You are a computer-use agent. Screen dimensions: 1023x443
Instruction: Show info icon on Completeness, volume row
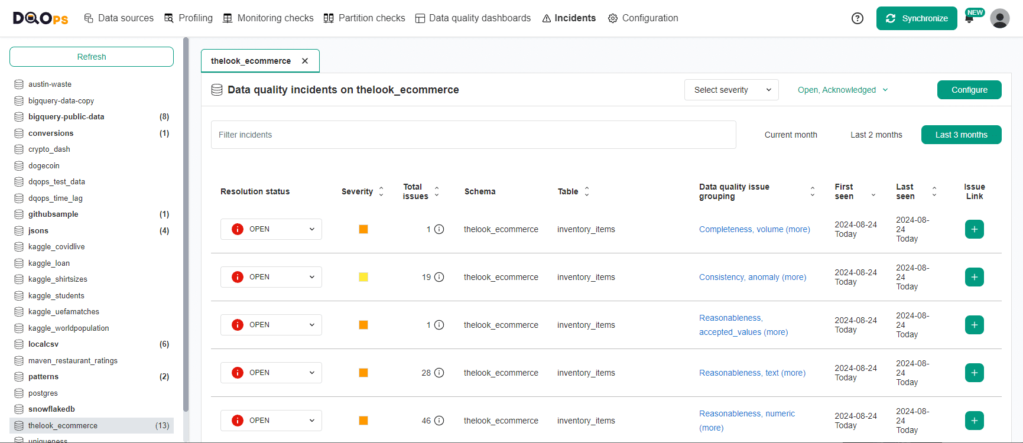[x=439, y=229]
